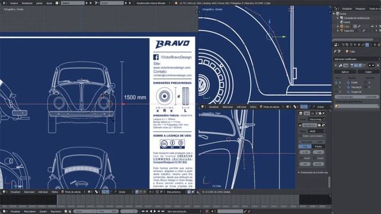Toggle the Vinculação checkbox
This screenshot has height=214, width=381.
(x=348, y=87)
